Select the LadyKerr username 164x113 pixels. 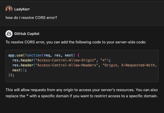tap(22, 9)
